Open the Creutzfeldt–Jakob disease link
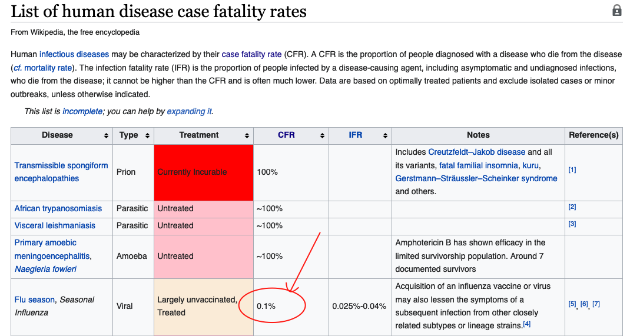The image size is (630, 336). tap(476, 152)
